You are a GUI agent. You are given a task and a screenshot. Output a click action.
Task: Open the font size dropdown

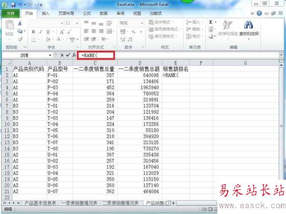pos(77,23)
